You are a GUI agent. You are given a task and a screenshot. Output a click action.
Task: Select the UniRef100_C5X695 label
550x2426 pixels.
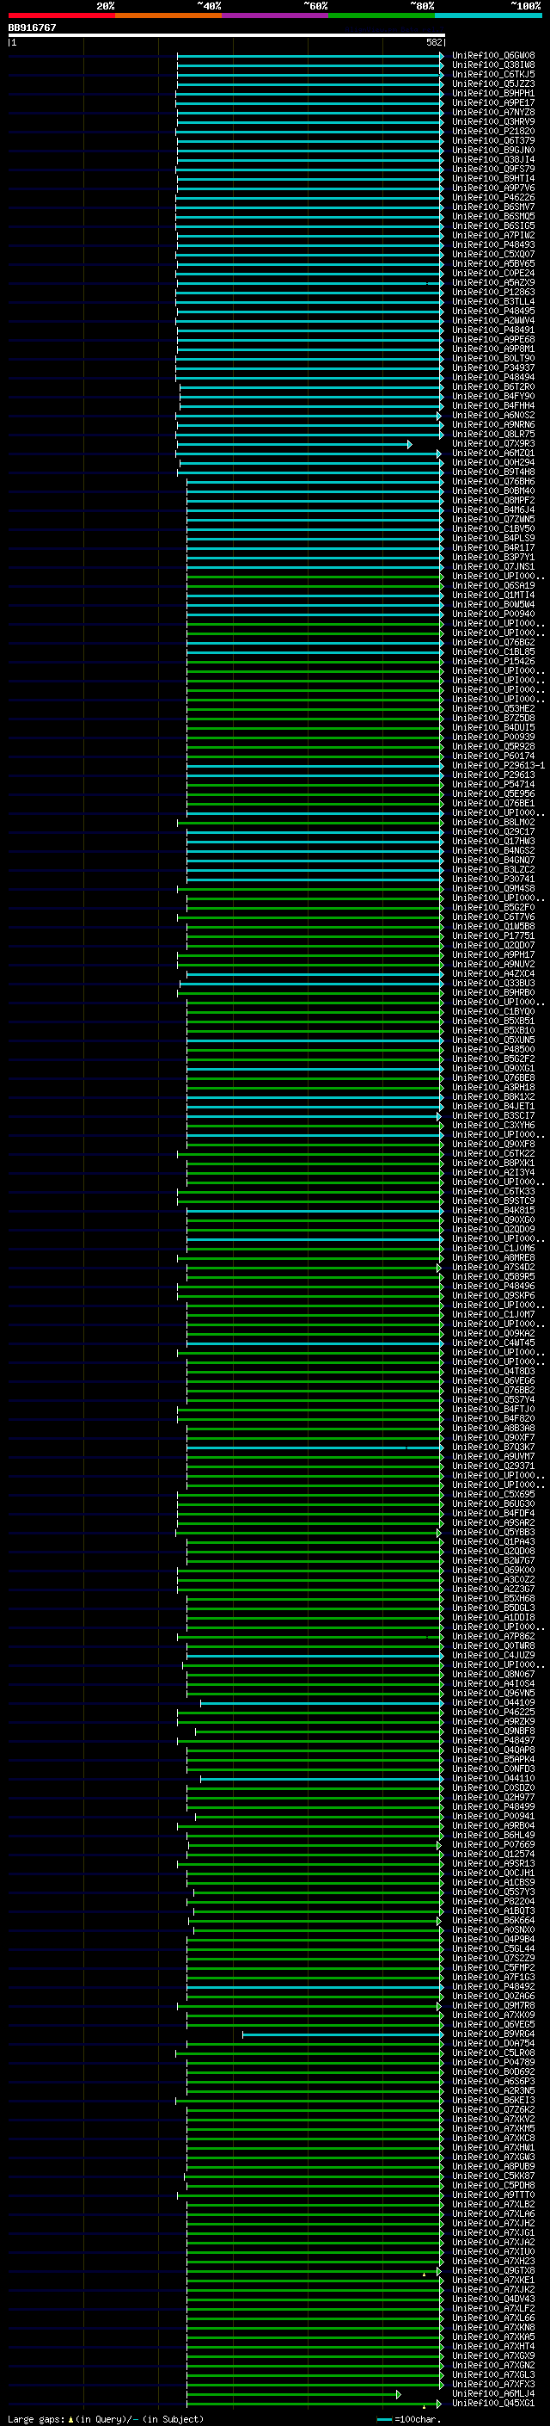click(493, 1495)
